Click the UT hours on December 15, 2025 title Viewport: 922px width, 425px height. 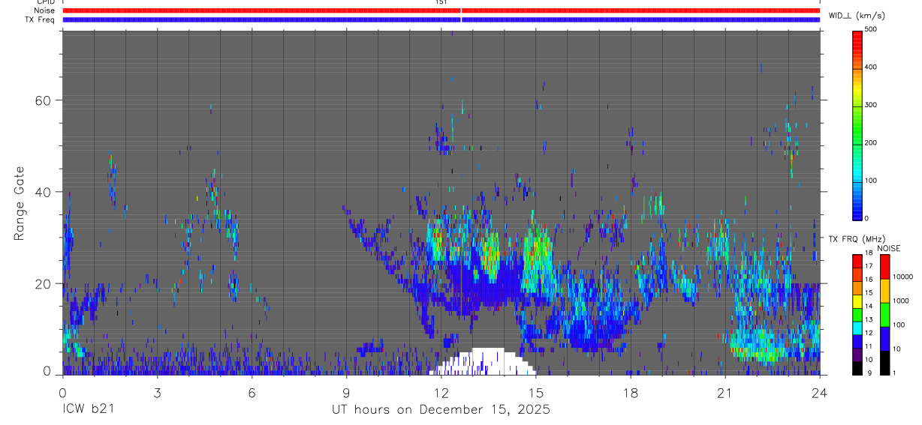pos(441,409)
